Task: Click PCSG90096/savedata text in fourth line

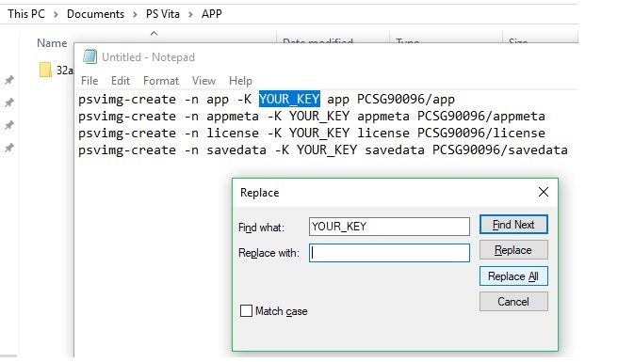Action: click(x=500, y=150)
